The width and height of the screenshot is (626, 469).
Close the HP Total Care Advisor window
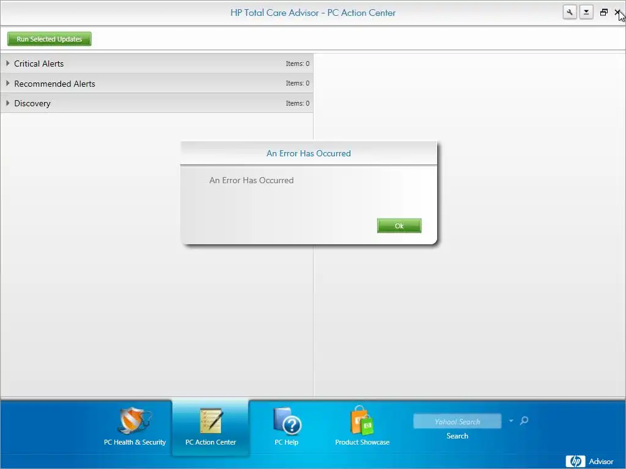617,12
